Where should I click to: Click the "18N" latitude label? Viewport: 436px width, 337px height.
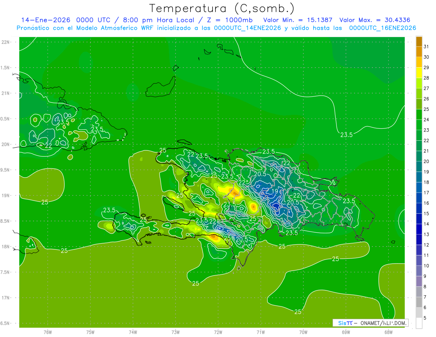pyautogui.click(x=6, y=247)
